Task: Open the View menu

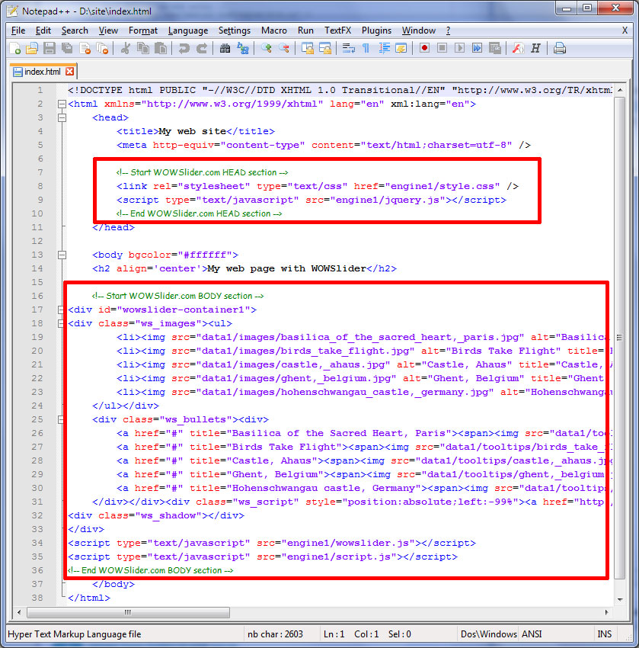Action: click(x=108, y=30)
